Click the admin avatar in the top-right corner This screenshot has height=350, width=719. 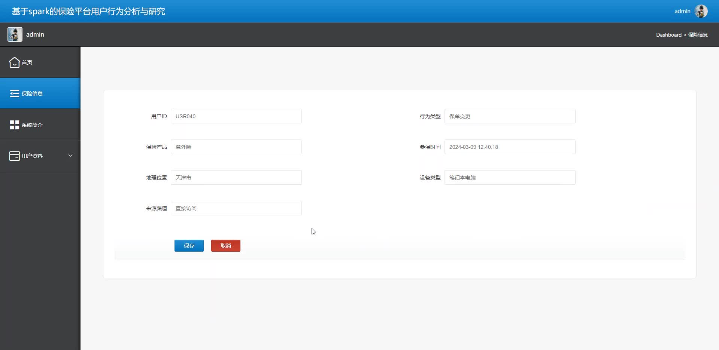(701, 11)
